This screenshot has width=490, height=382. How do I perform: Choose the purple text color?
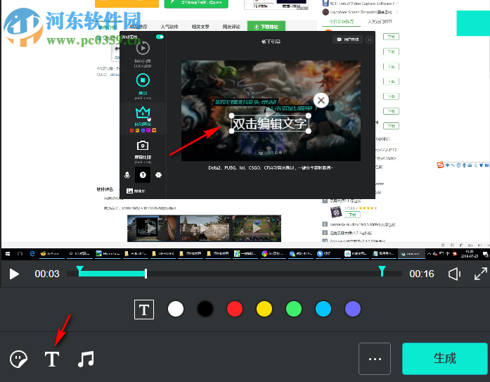(353, 309)
